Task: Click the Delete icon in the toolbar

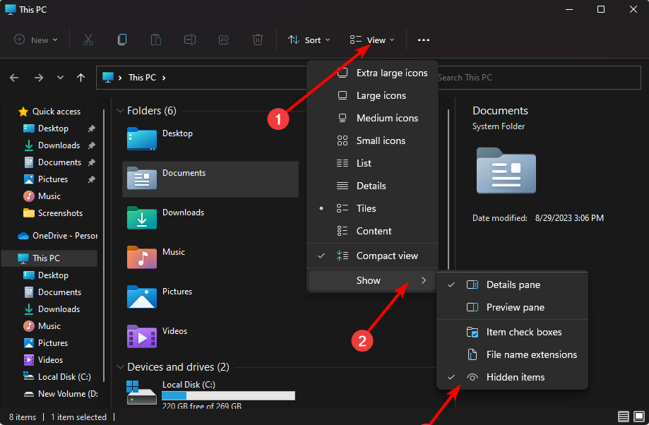Action: pyautogui.click(x=257, y=40)
